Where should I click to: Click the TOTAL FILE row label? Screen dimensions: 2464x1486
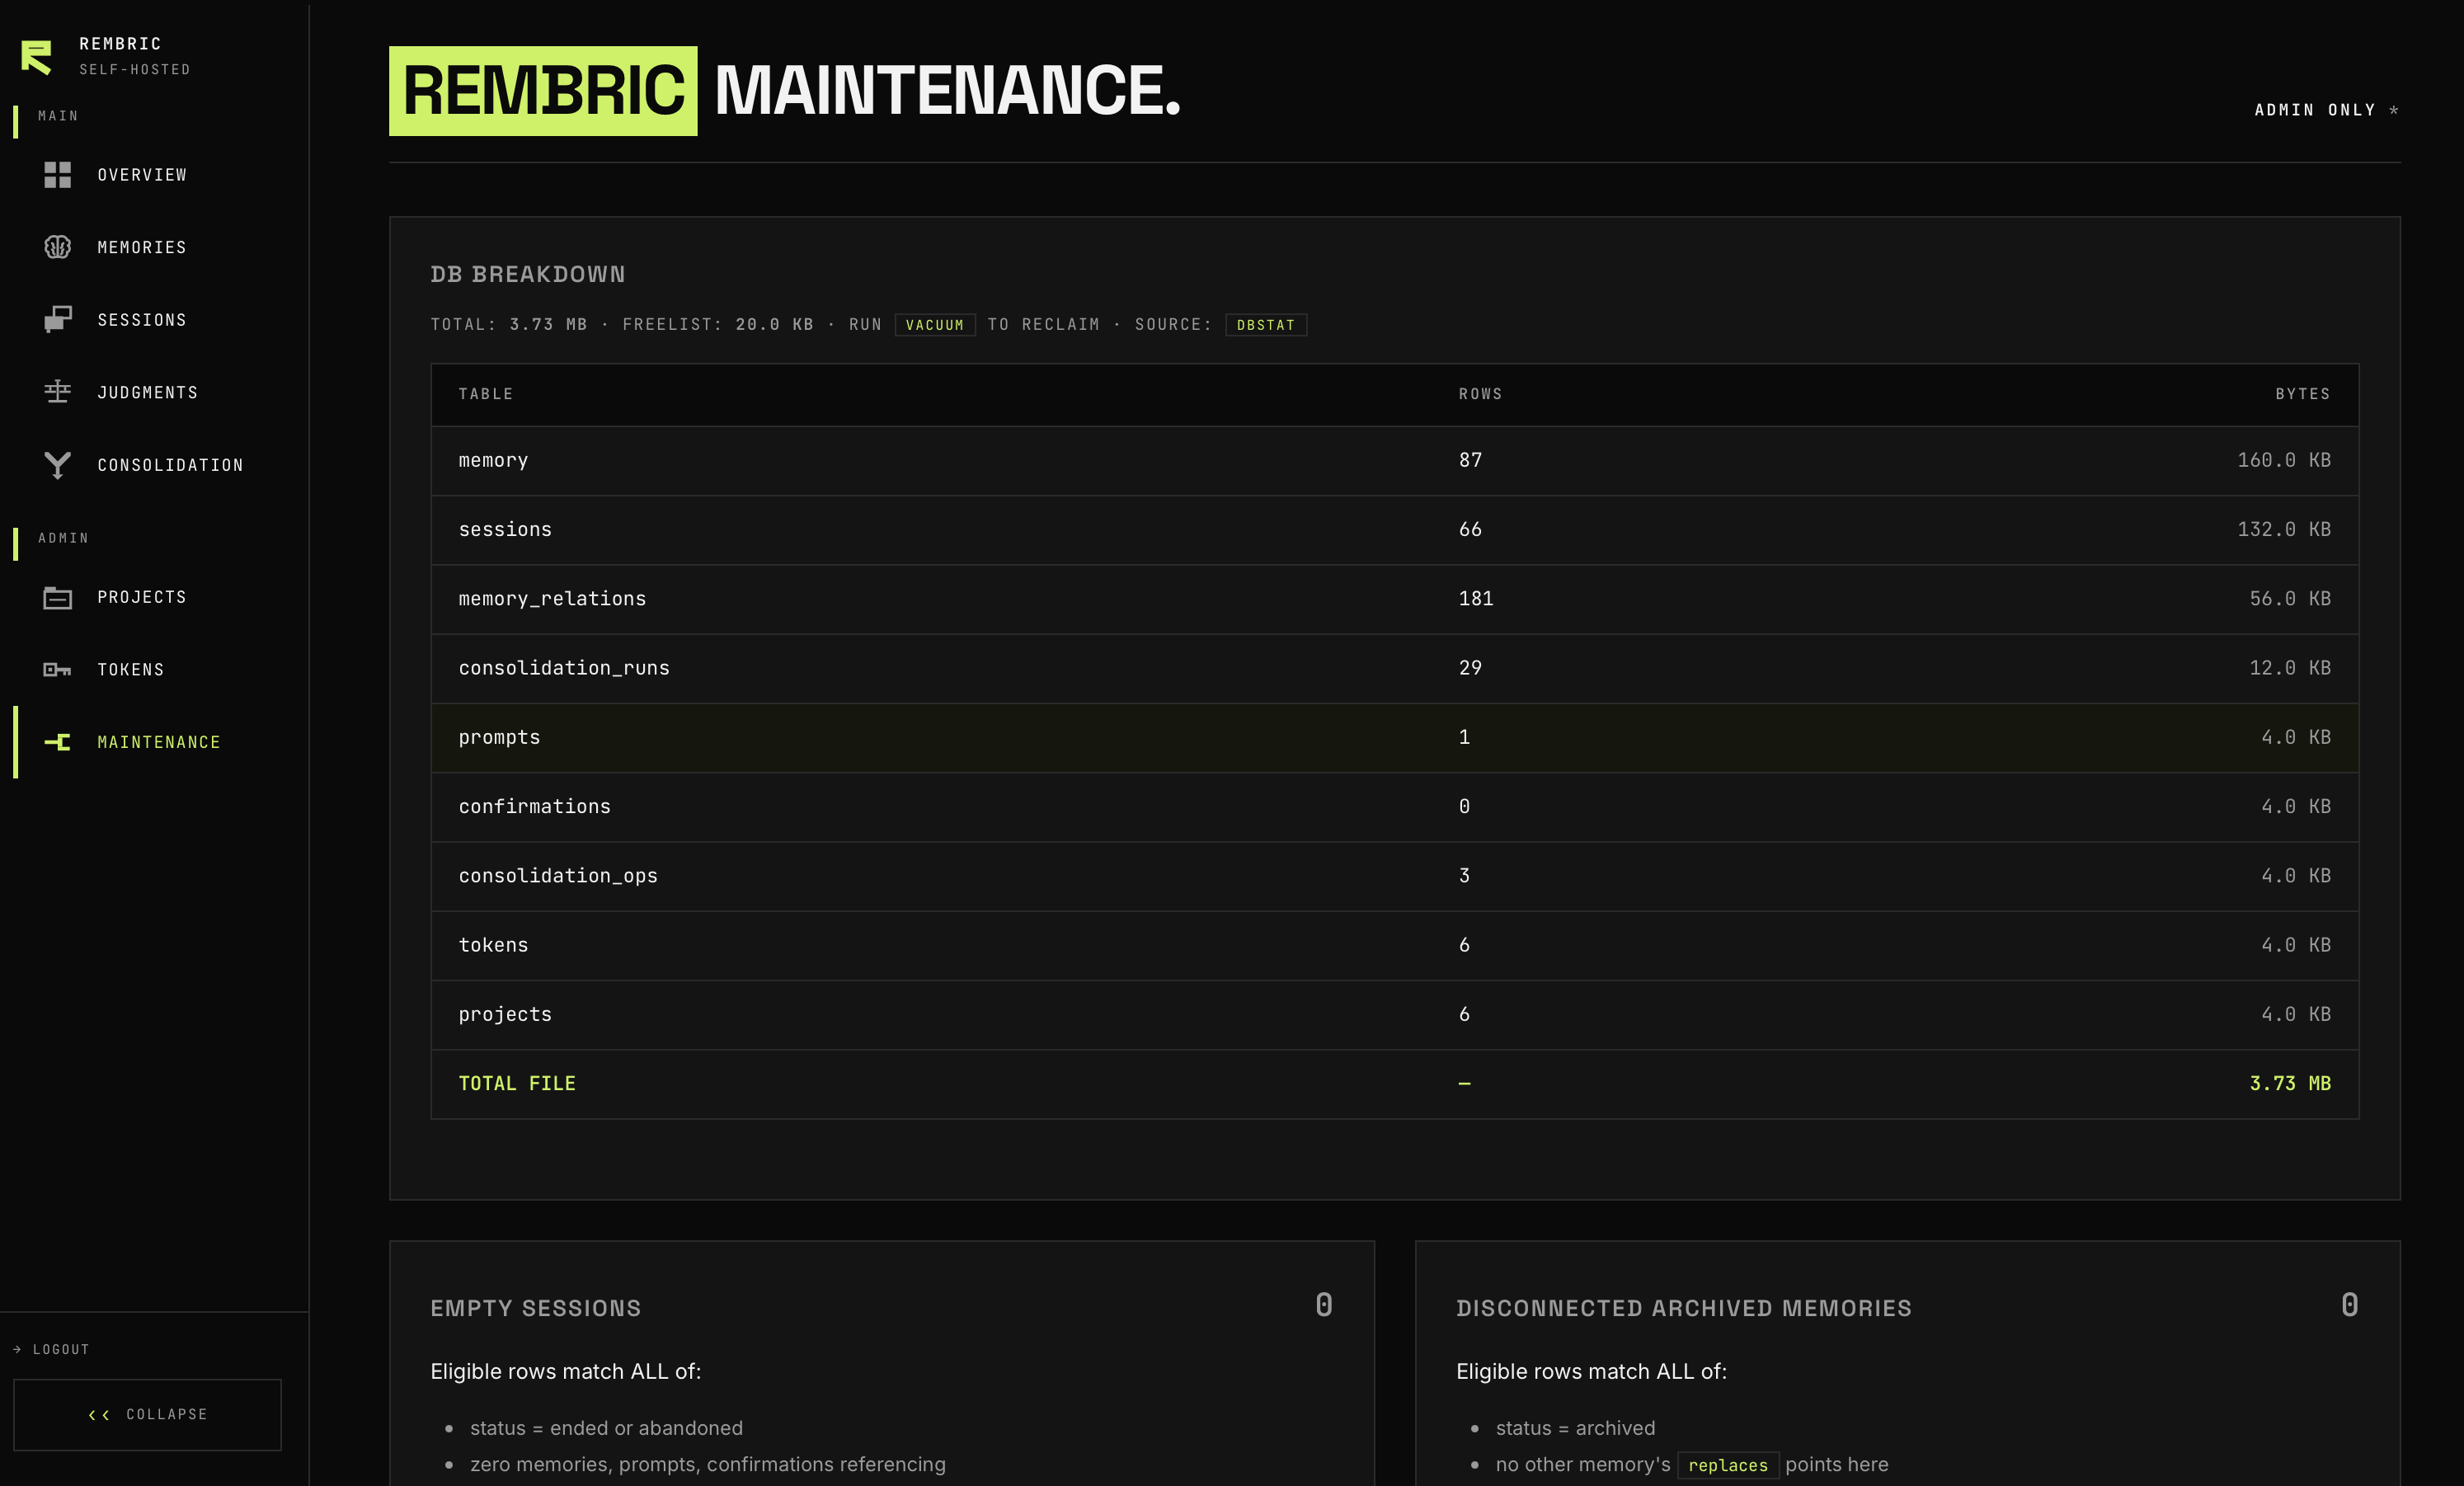pos(517,1083)
